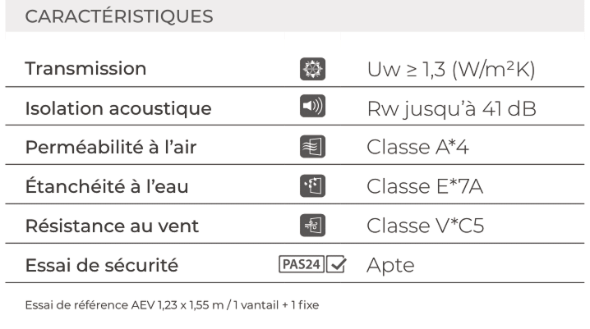The image size is (590, 329).
Task: Click the Classe A*4 value
Action: [417, 147]
